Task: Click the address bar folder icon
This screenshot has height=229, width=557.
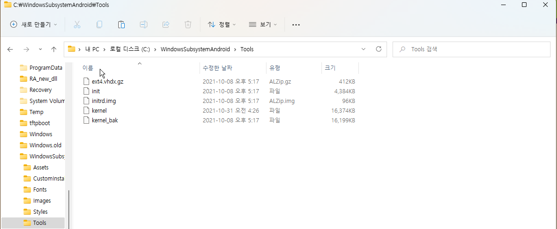Action: point(72,49)
